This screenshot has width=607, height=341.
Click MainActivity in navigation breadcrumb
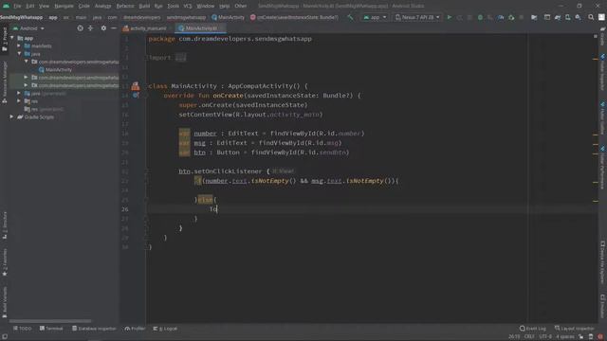point(228,17)
